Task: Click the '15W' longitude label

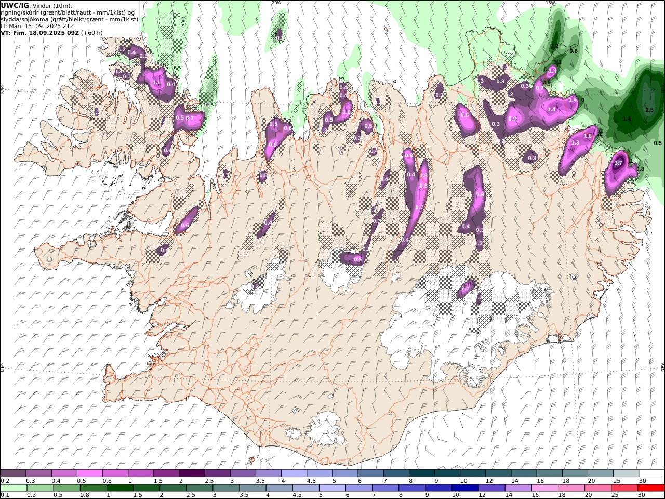Action: click(550, 3)
